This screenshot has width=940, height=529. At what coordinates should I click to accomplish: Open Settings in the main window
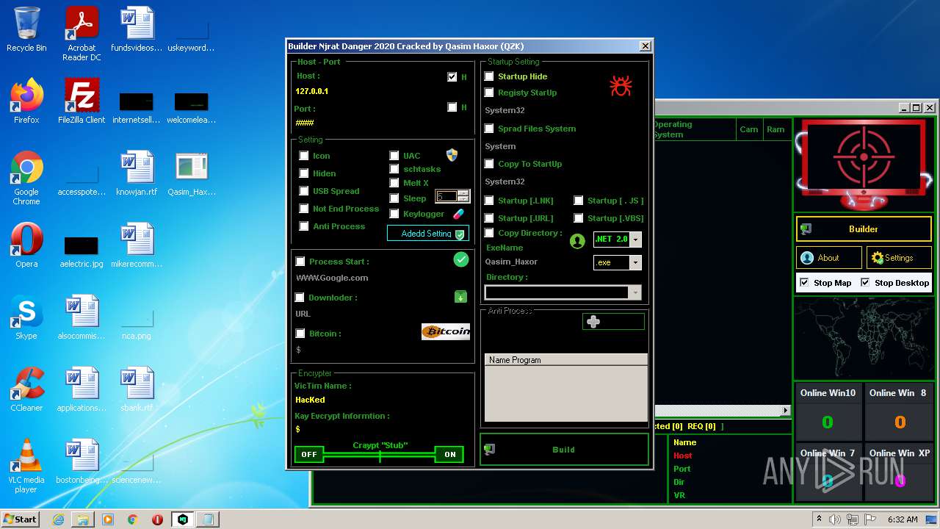[x=899, y=258]
